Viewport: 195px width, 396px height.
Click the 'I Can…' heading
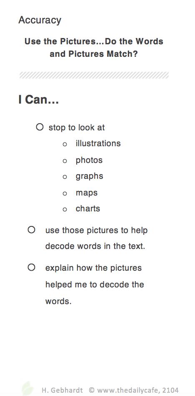tap(39, 99)
